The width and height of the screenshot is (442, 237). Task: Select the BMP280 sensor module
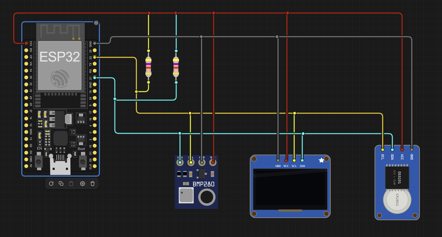point(196,182)
